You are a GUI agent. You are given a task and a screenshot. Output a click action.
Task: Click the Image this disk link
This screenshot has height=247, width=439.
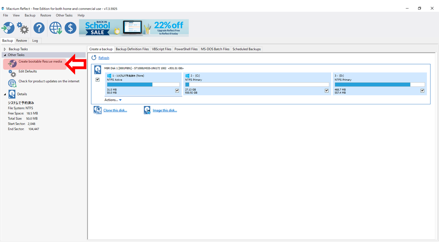pyautogui.click(x=165, y=110)
